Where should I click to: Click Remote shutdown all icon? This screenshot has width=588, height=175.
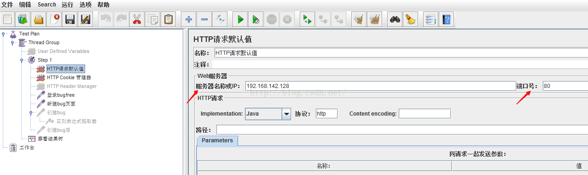339,19
